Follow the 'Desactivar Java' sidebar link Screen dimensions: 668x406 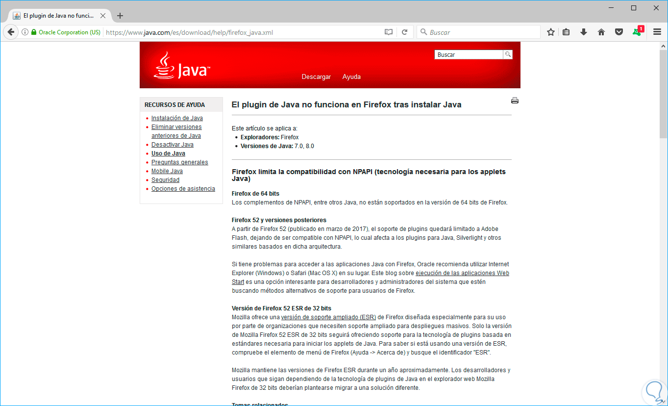tap(173, 145)
